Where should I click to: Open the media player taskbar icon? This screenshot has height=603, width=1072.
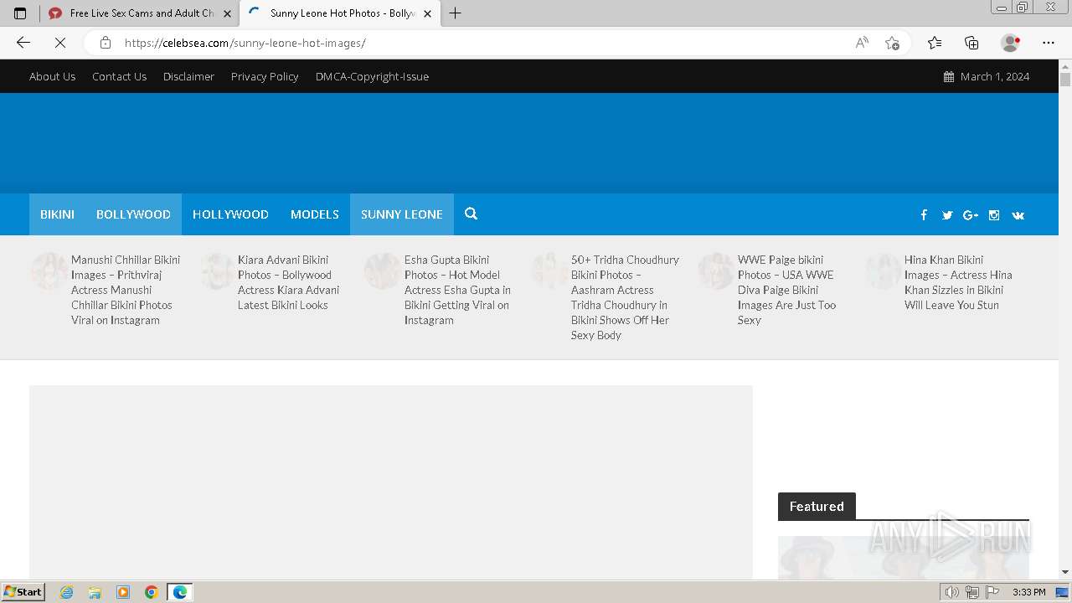pyautogui.click(x=123, y=592)
